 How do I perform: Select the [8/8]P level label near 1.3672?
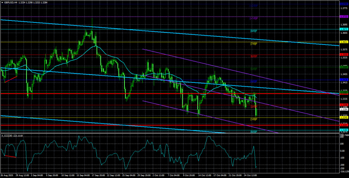pos(254,31)
